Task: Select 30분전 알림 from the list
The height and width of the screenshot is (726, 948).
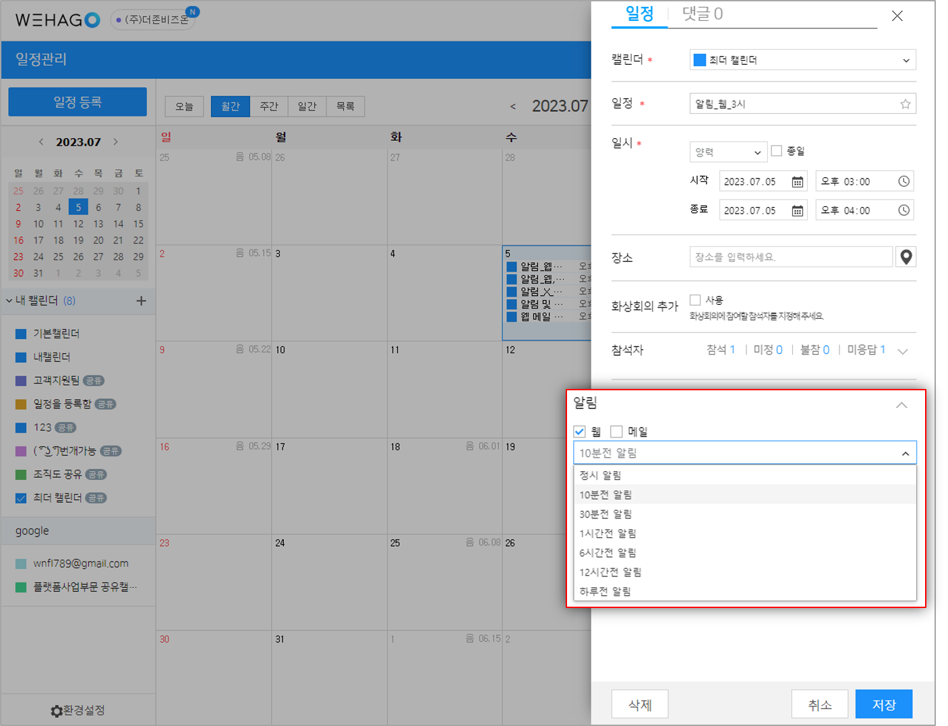Action: (605, 514)
